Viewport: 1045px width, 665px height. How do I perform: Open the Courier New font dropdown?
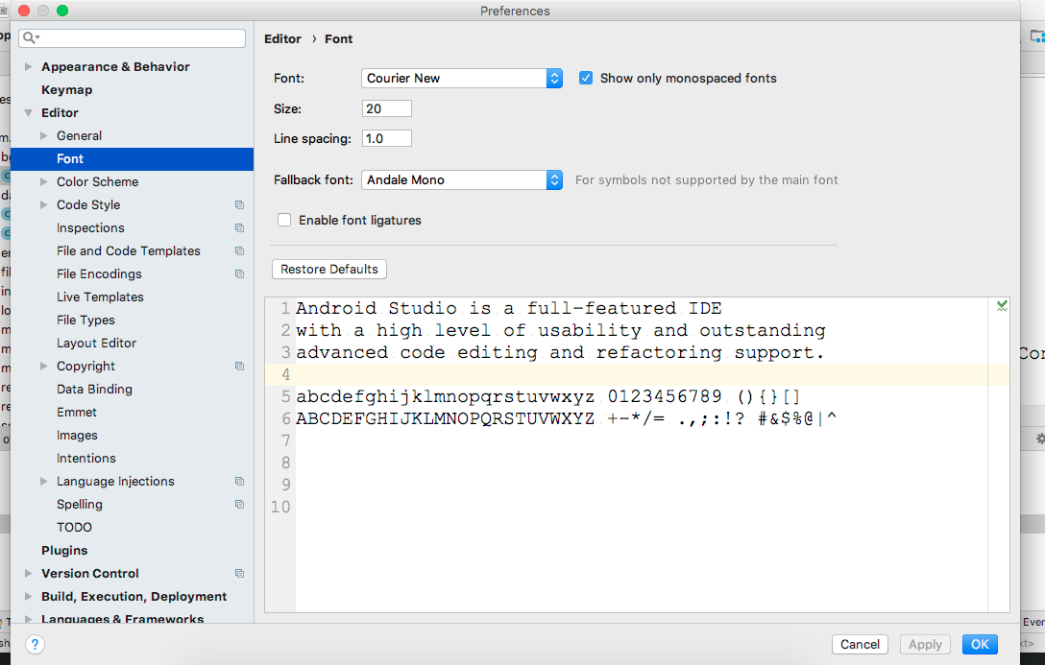tap(554, 78)
